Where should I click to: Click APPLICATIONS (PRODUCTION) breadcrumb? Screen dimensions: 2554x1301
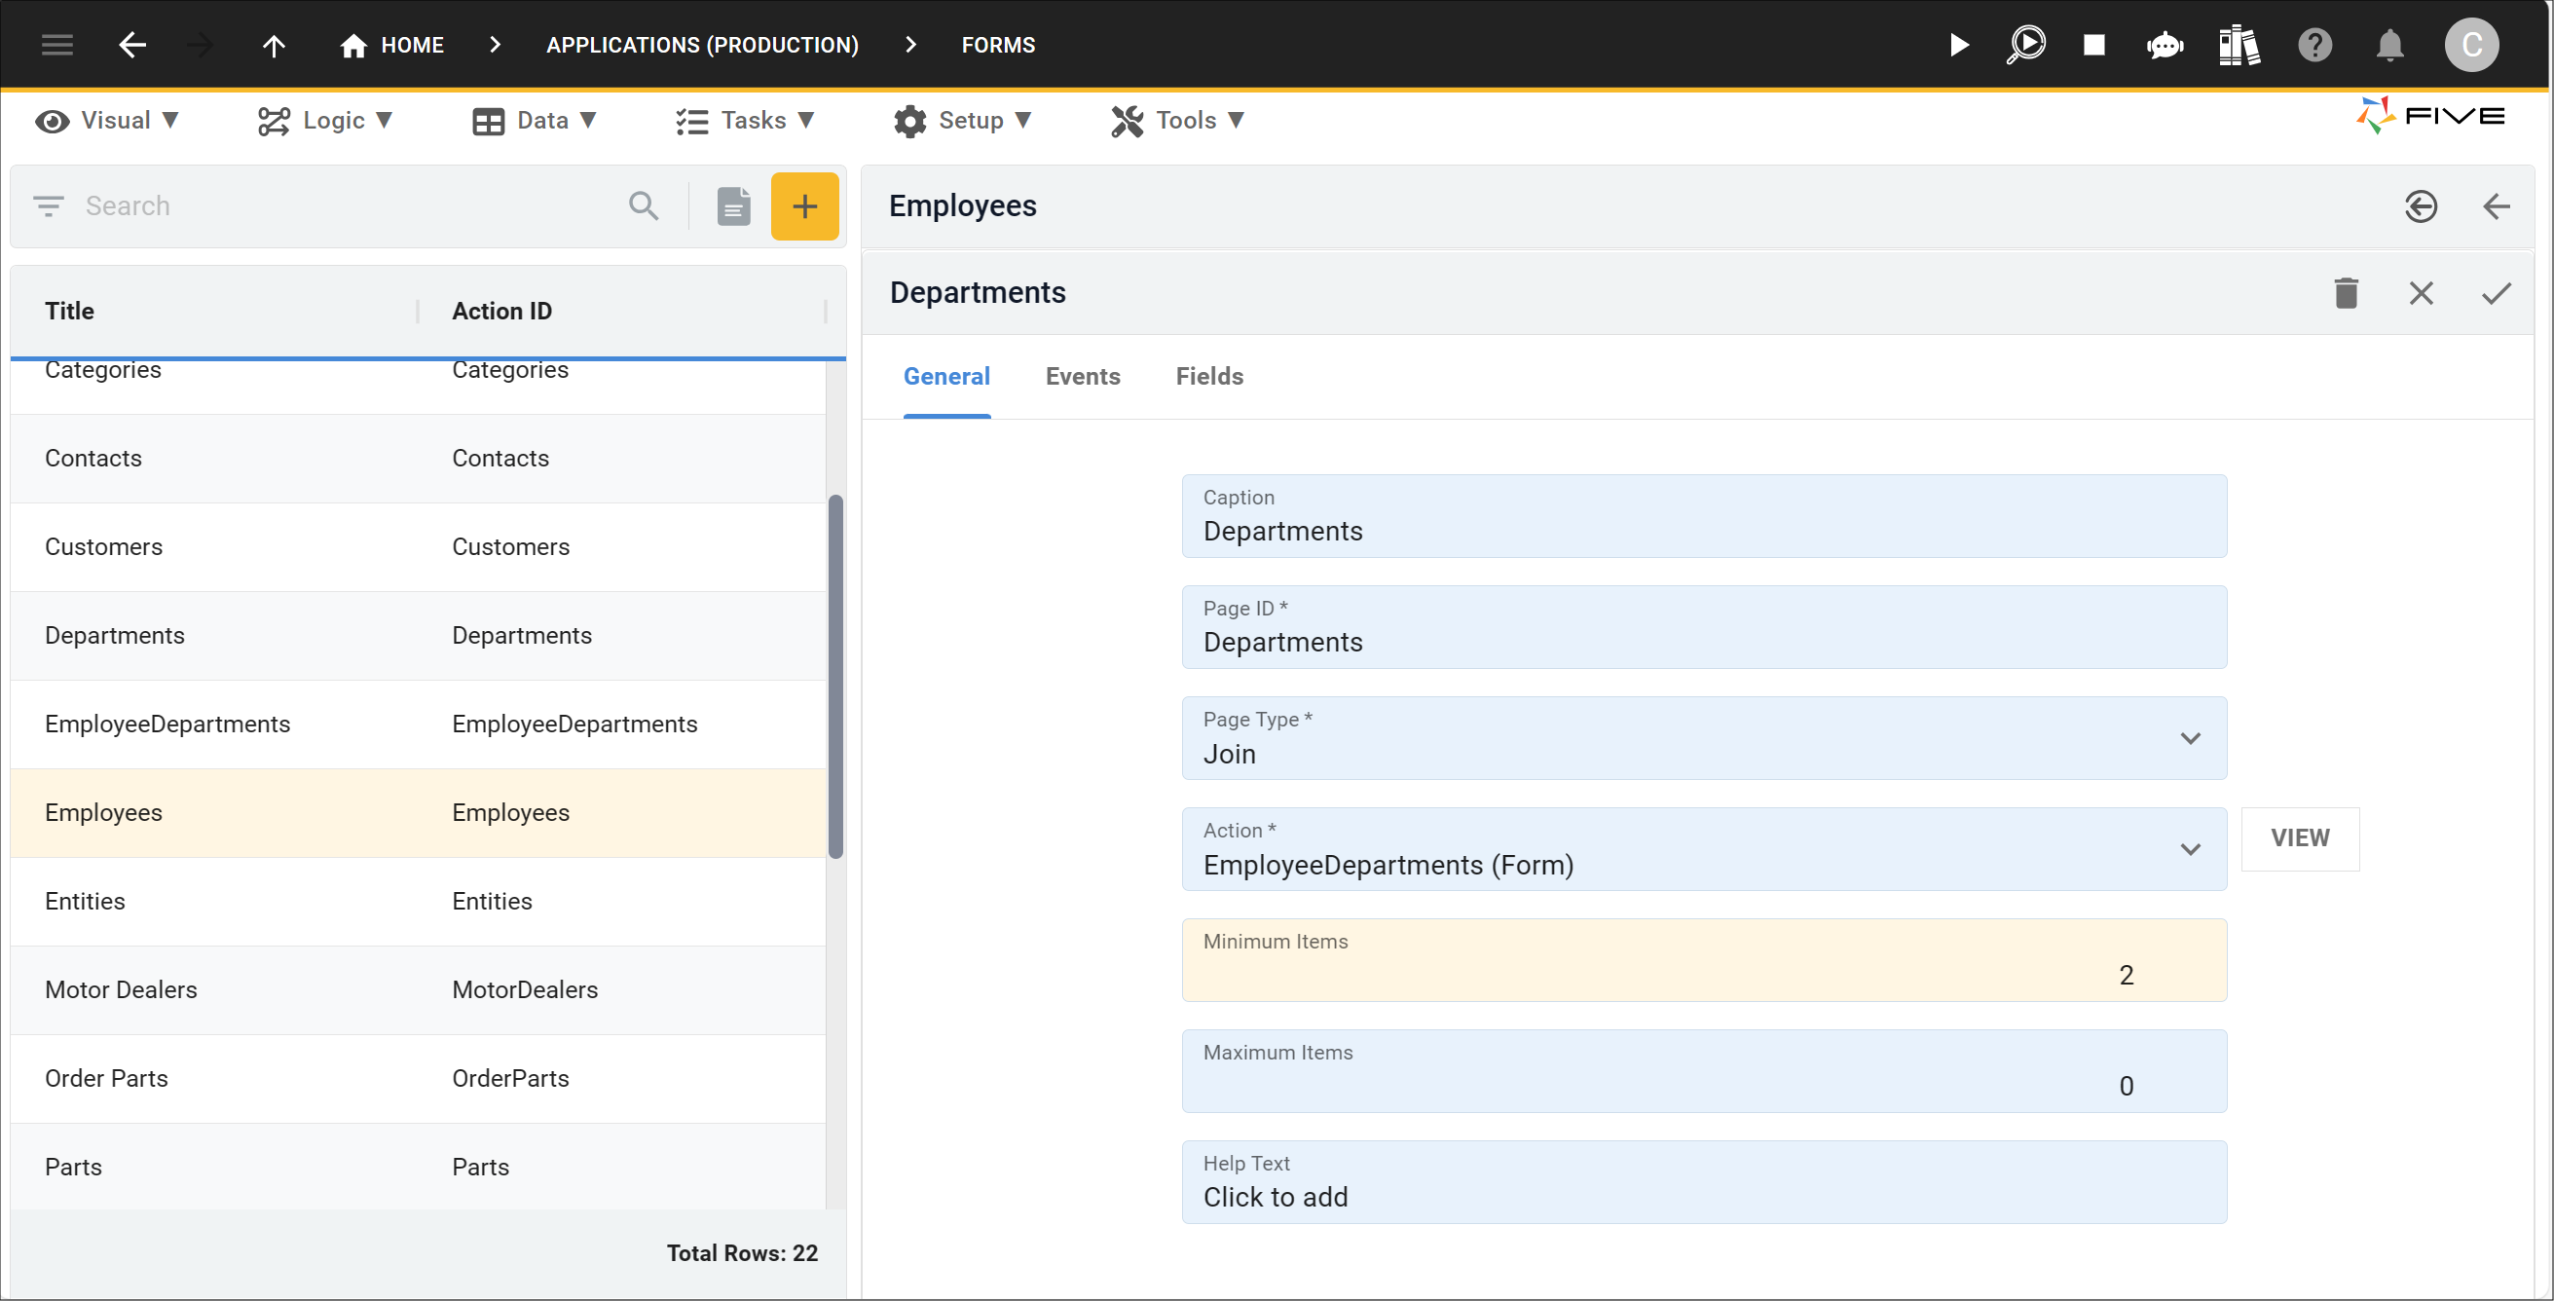703,45
